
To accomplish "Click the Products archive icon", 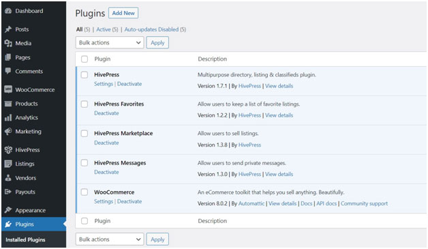I will click(x=8, y=104).
